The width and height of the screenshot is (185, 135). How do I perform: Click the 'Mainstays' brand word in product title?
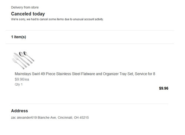23,74
